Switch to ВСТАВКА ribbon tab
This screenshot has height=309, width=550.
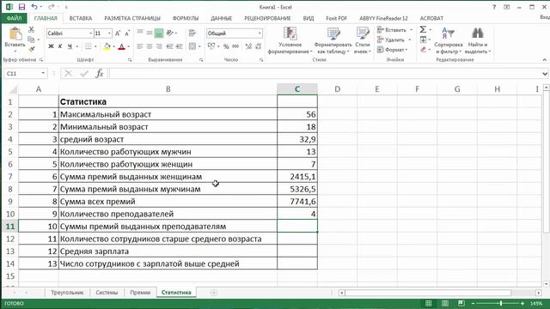point(81,18)
